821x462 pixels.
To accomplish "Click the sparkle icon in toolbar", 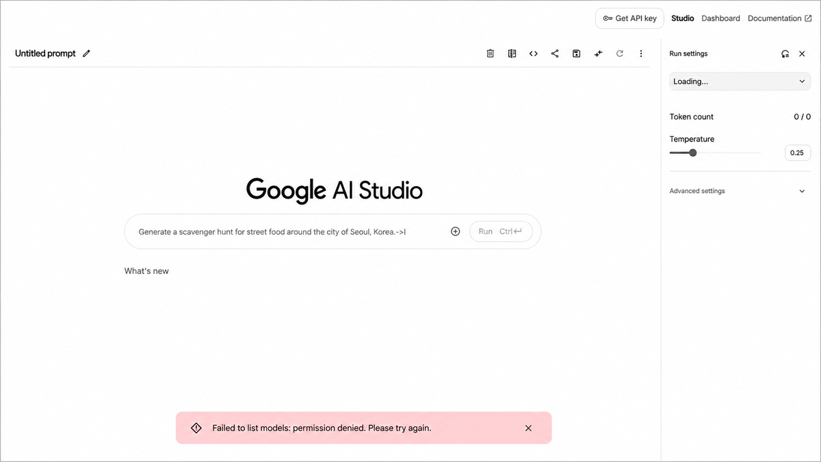I will tap(598, 53).
